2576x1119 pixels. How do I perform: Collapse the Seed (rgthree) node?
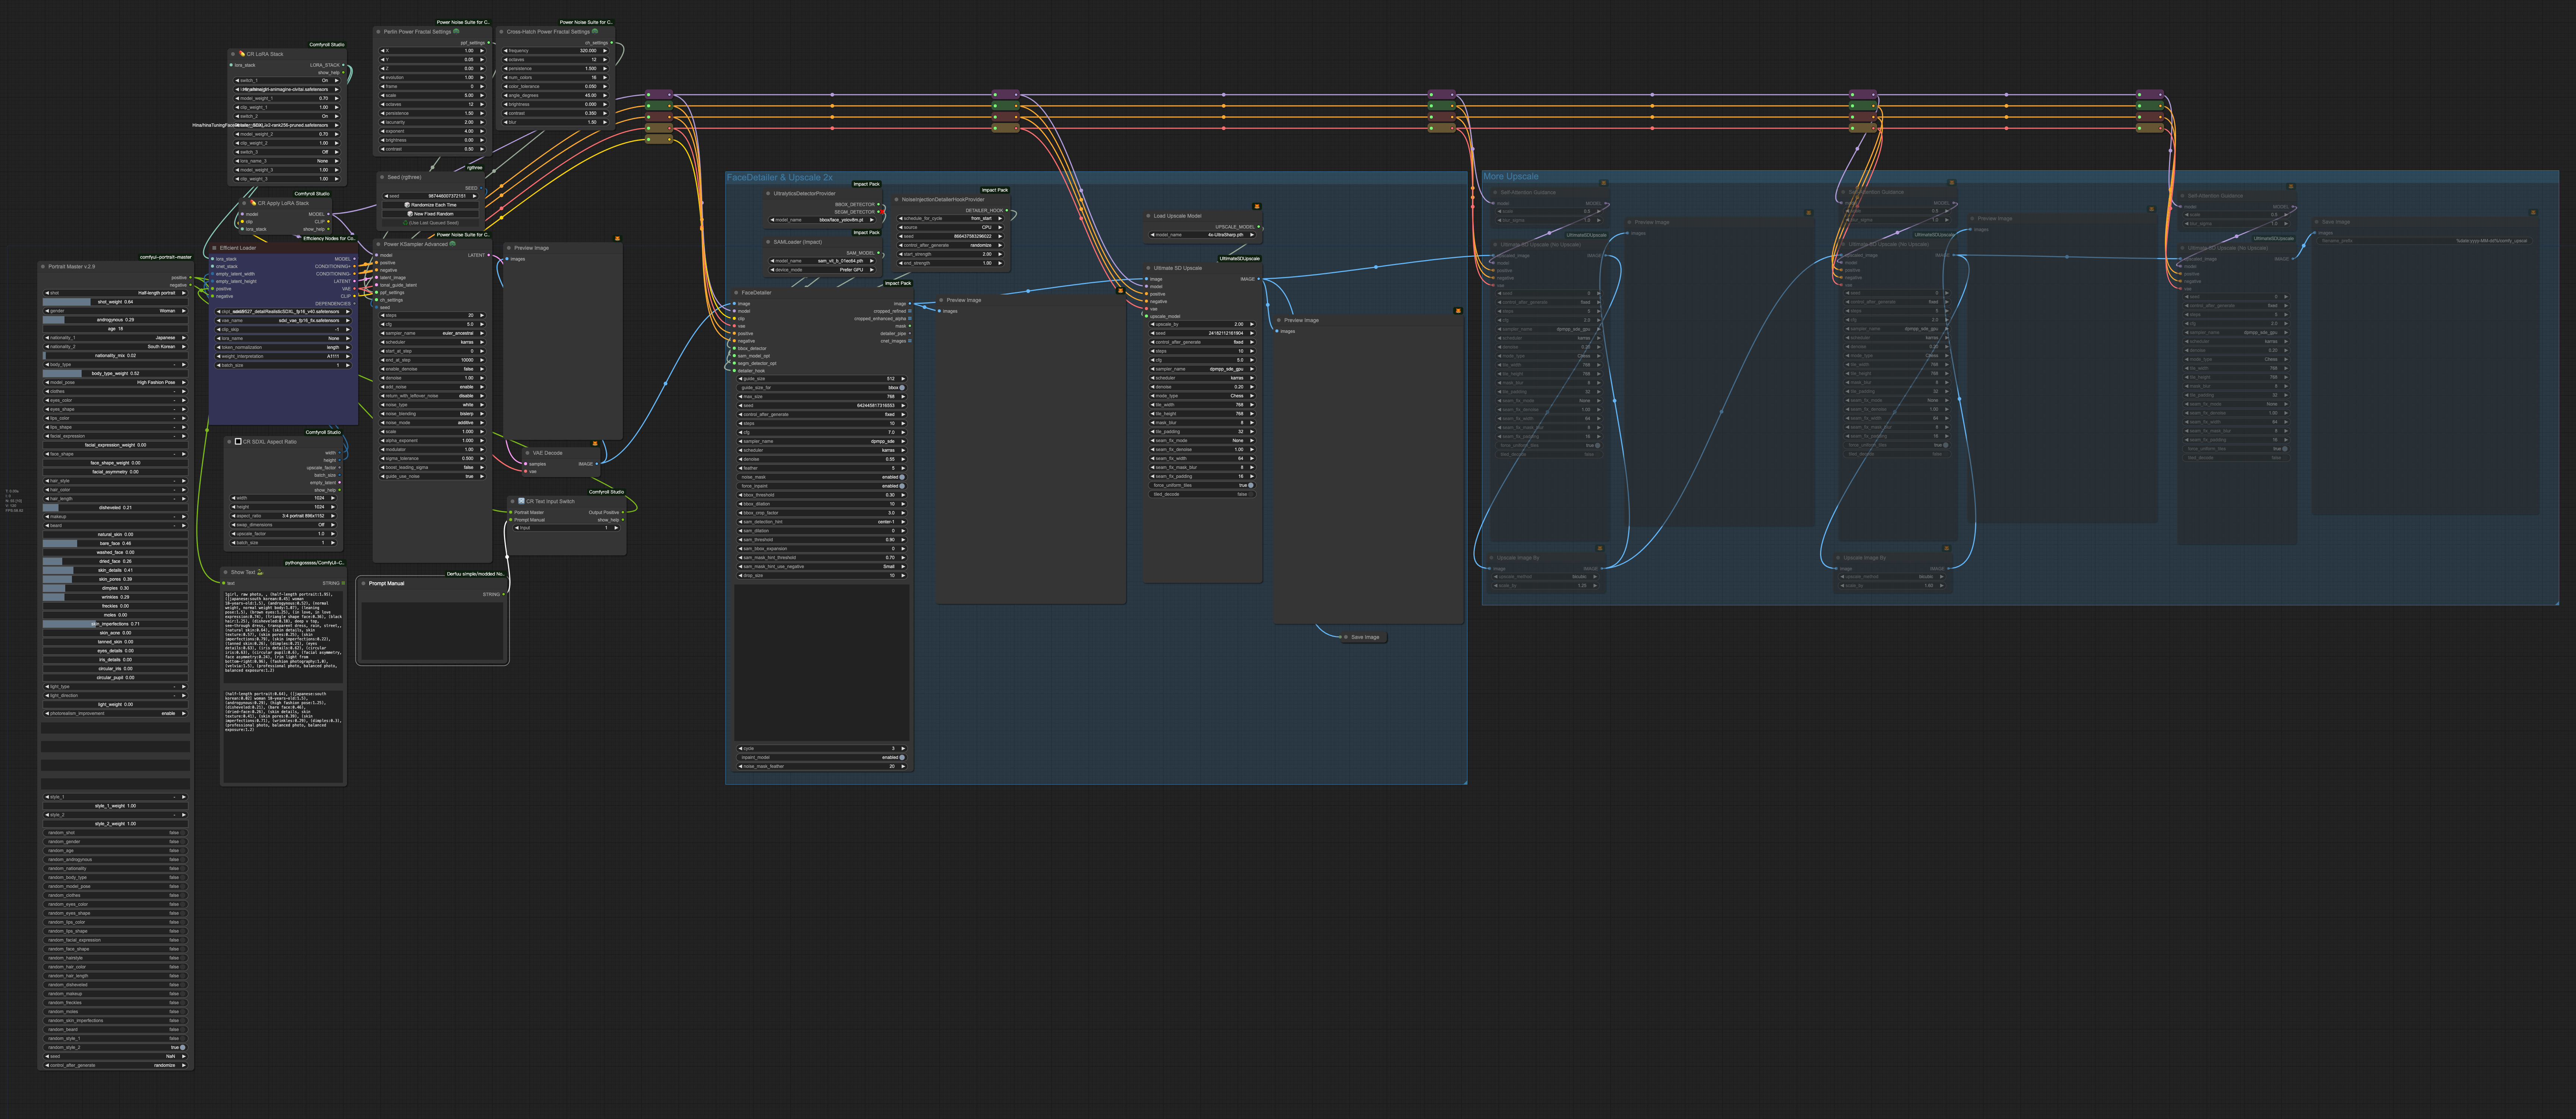[x=382, y=177]
